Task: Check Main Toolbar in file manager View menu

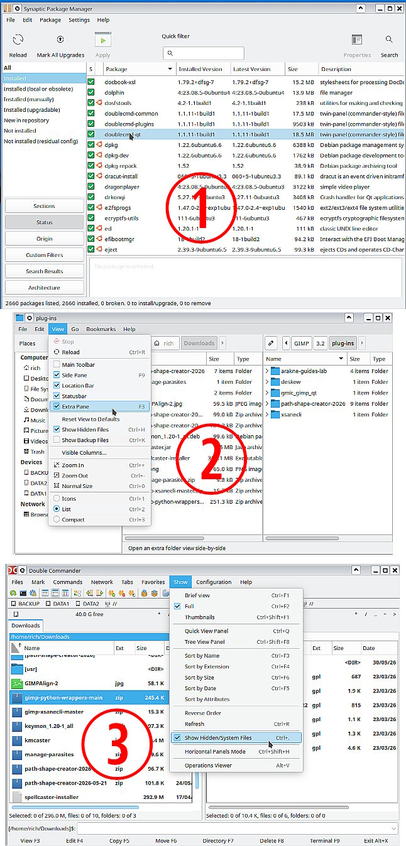Action: tap(57, 364)
